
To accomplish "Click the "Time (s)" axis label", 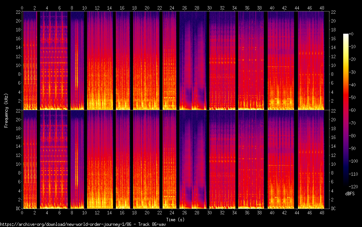I will tap(176, 219).
